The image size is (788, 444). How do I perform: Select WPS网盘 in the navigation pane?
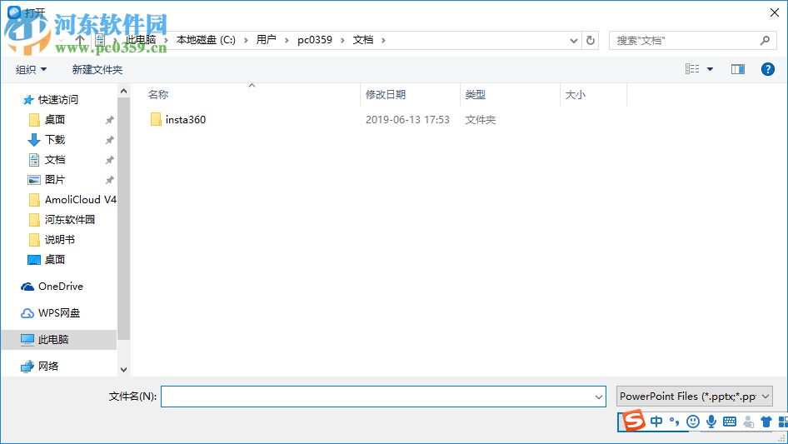click(59, 312)
